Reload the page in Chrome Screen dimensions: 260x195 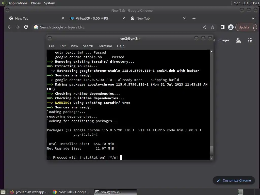click(x=26, y=27)
